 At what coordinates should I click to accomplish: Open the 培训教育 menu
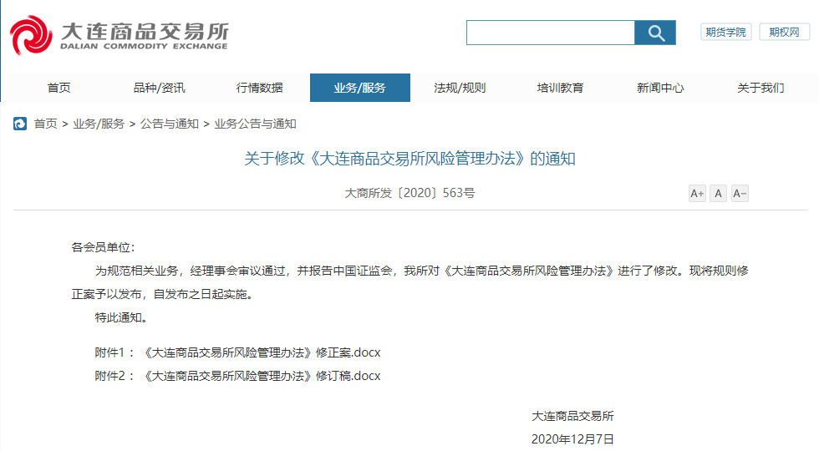tap(560, 88)
